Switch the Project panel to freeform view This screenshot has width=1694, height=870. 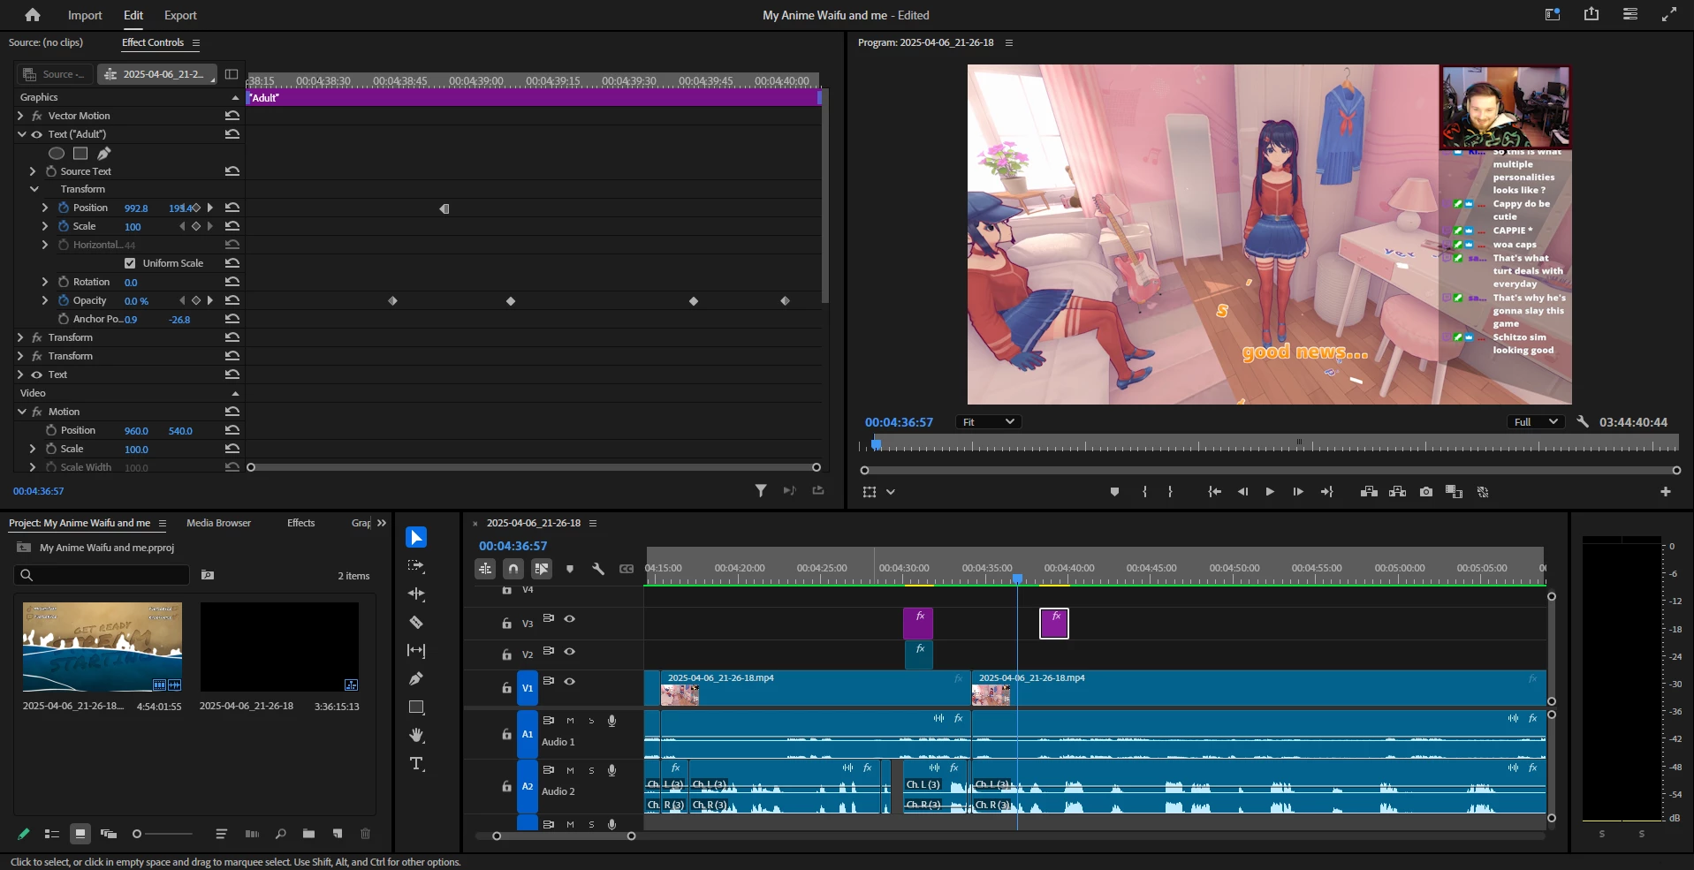(x=109, y=834)
